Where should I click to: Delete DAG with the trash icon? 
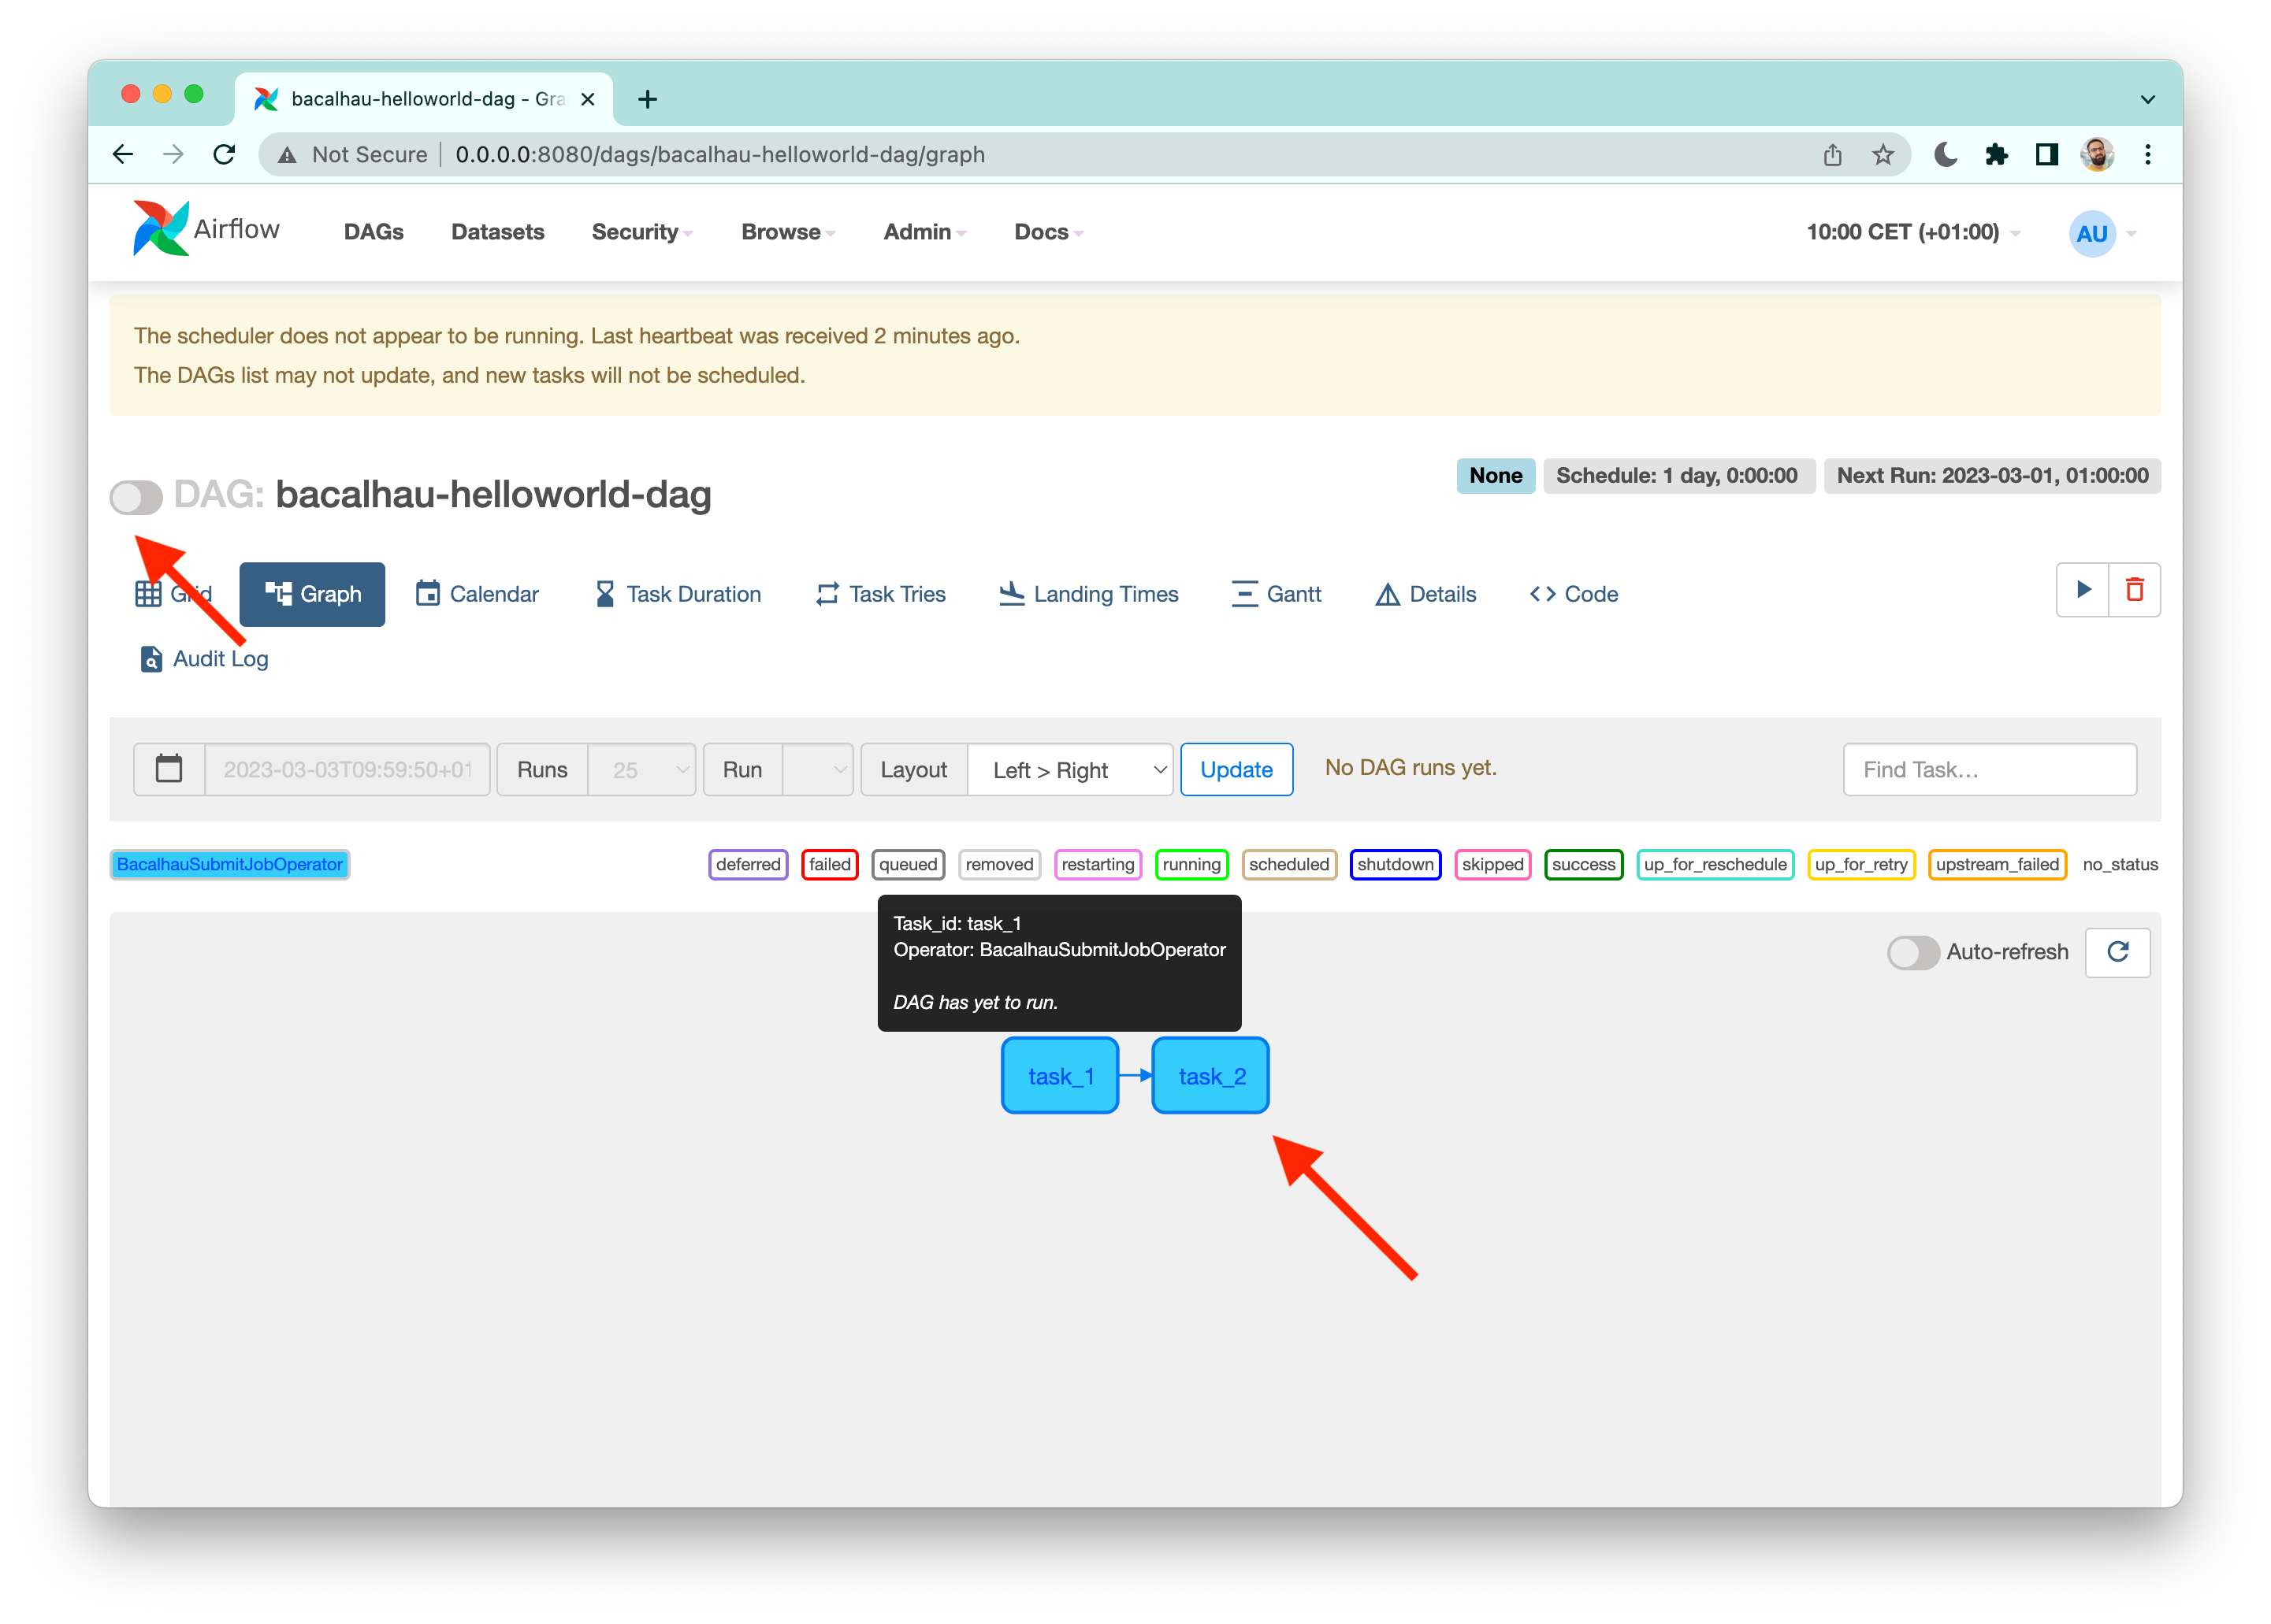point(2134,590)
